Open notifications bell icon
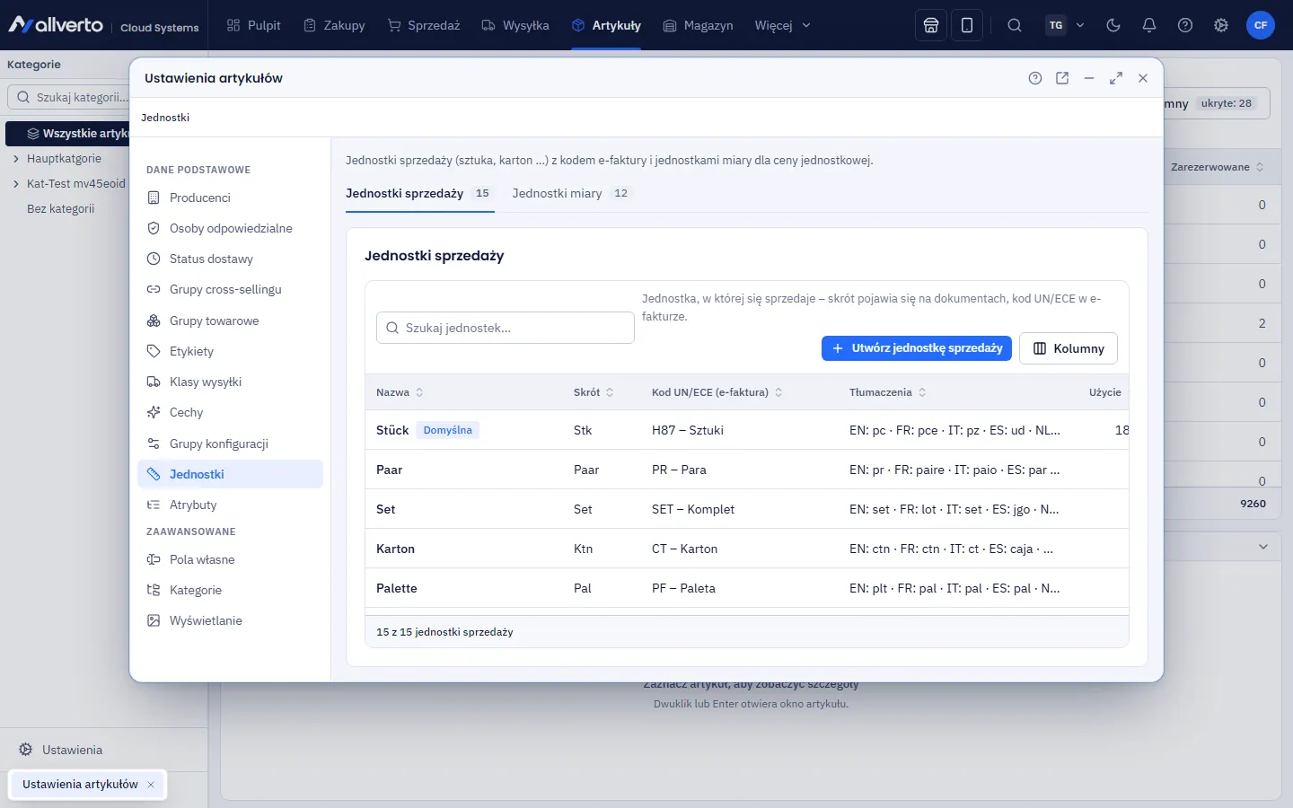The image size is (1293, 808). pos(1149,25)
